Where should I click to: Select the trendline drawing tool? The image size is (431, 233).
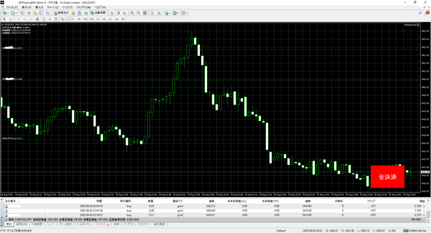point(32,19)
